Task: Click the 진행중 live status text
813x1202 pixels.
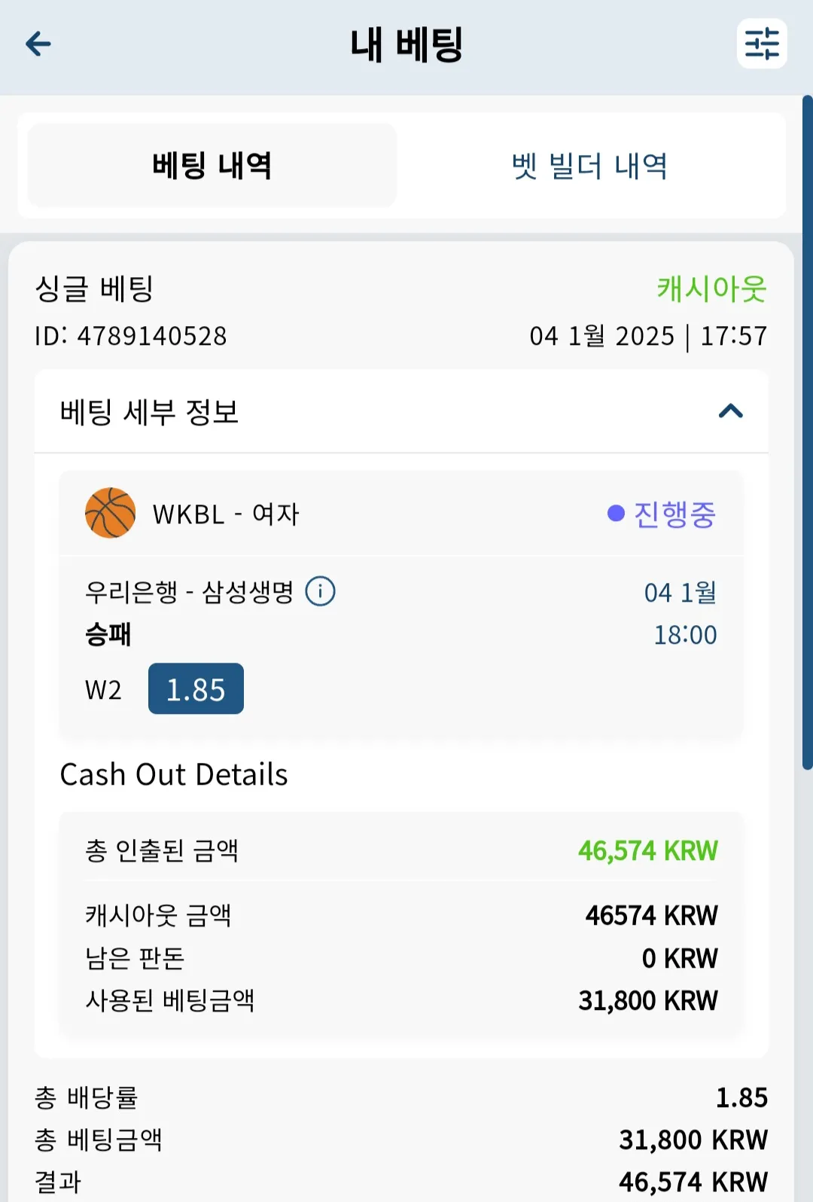Action: click(674, 514)
